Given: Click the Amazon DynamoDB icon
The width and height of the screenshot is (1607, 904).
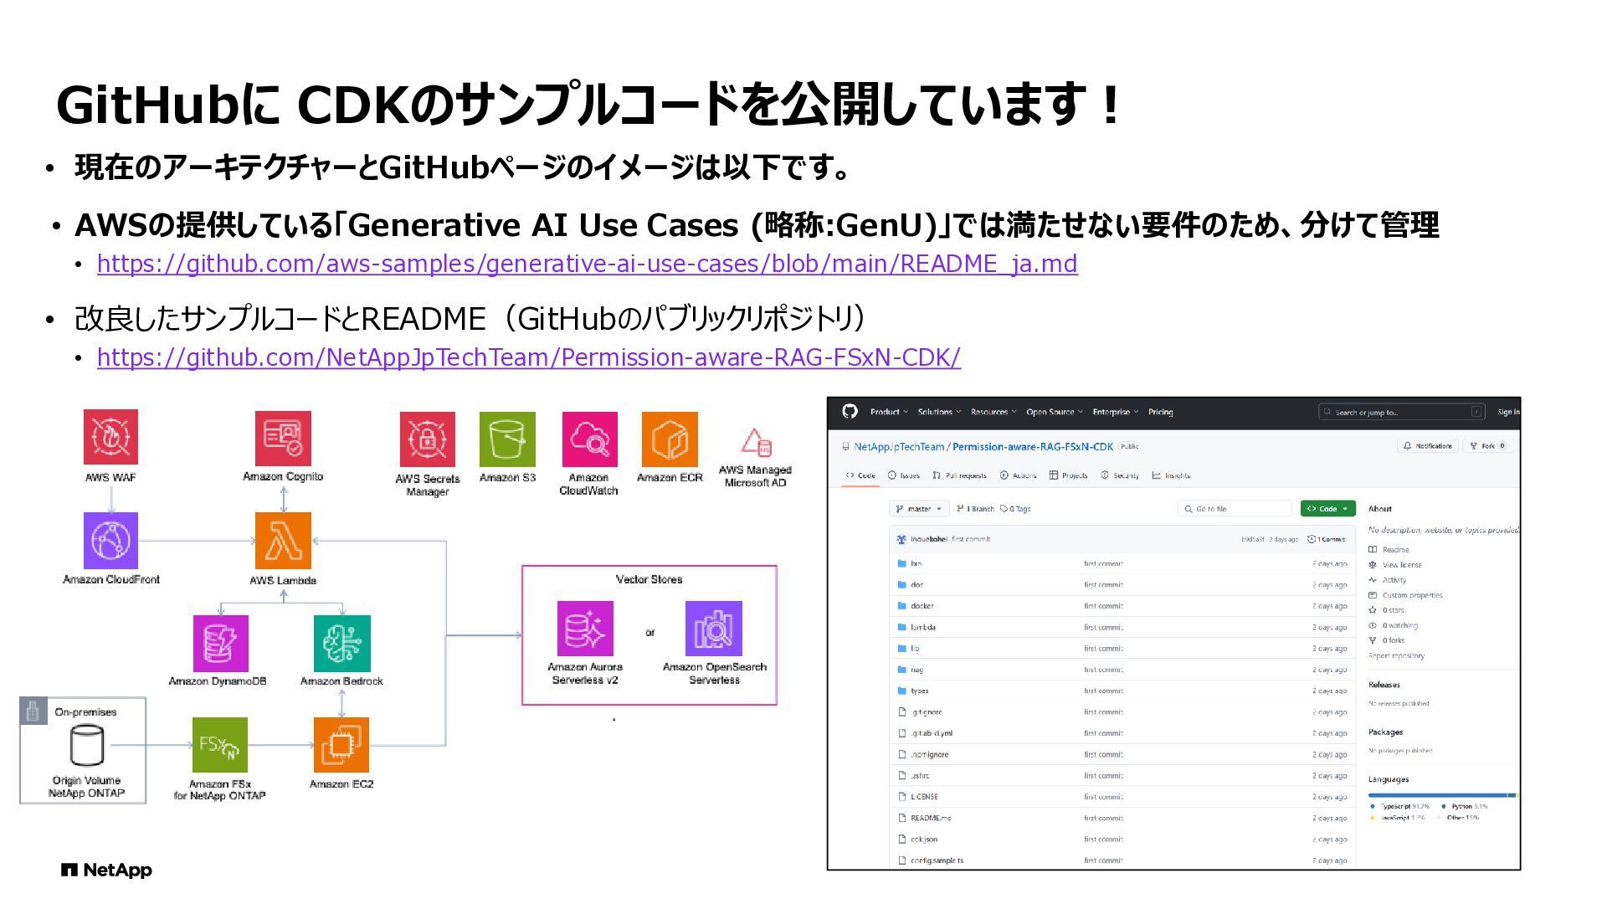Looking at the screenshot, I should [x=220, y=643].
